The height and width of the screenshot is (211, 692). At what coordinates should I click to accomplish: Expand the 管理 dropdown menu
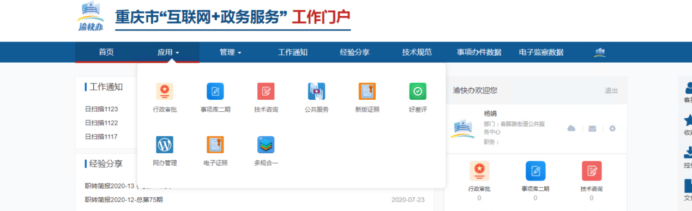pos(231,52)
